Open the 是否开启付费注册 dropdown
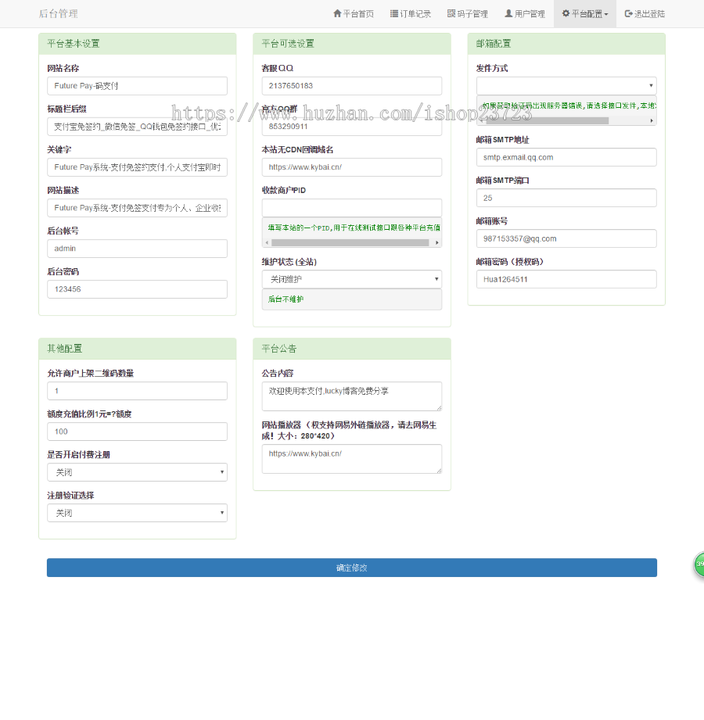This screenshot has height=720, width=704. (137, 472)
